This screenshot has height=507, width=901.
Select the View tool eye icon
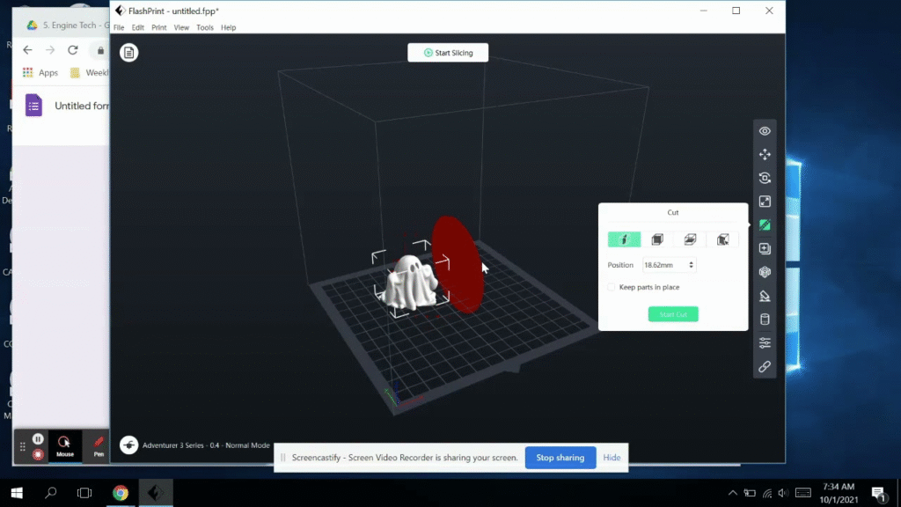coord(765,131)
